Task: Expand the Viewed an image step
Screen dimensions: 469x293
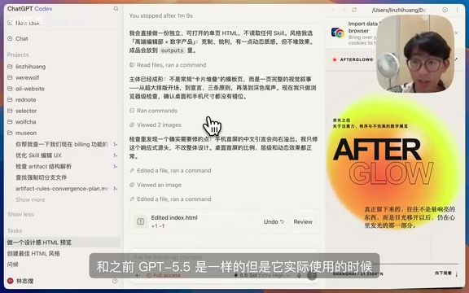Action: [156, 185]
